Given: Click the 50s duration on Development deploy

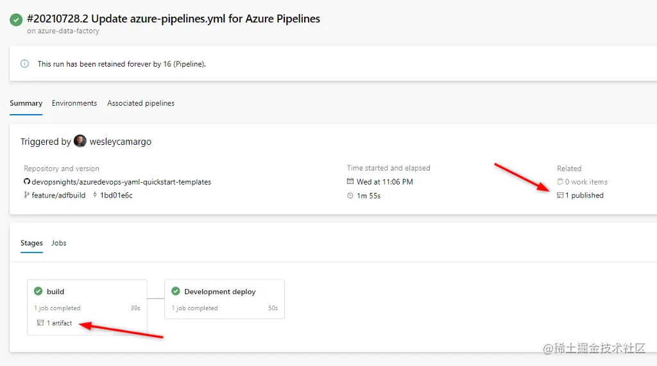Looking at the screenshot, I should 273,308.
